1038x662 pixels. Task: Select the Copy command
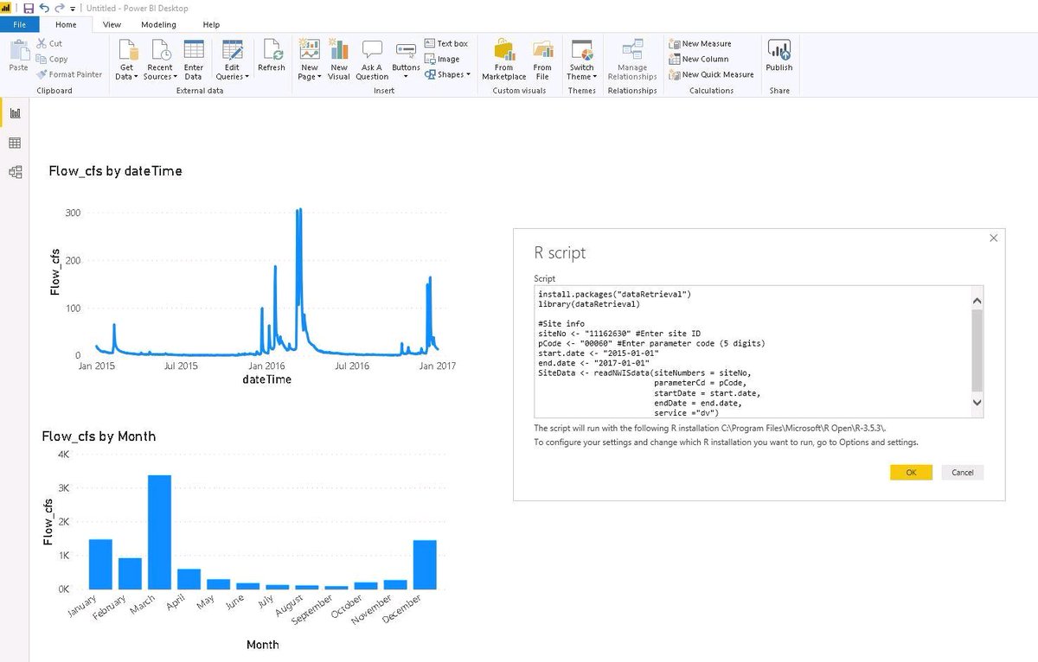point(52,59)
